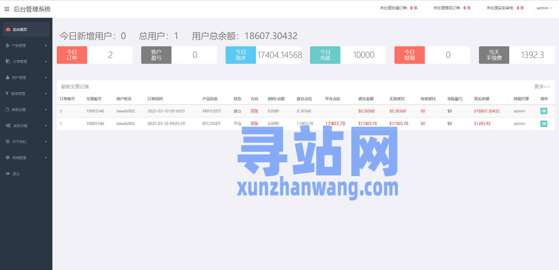The image size is (559, 270).
Task: Click the 客户盈亏 stat card
Action: 179,55
